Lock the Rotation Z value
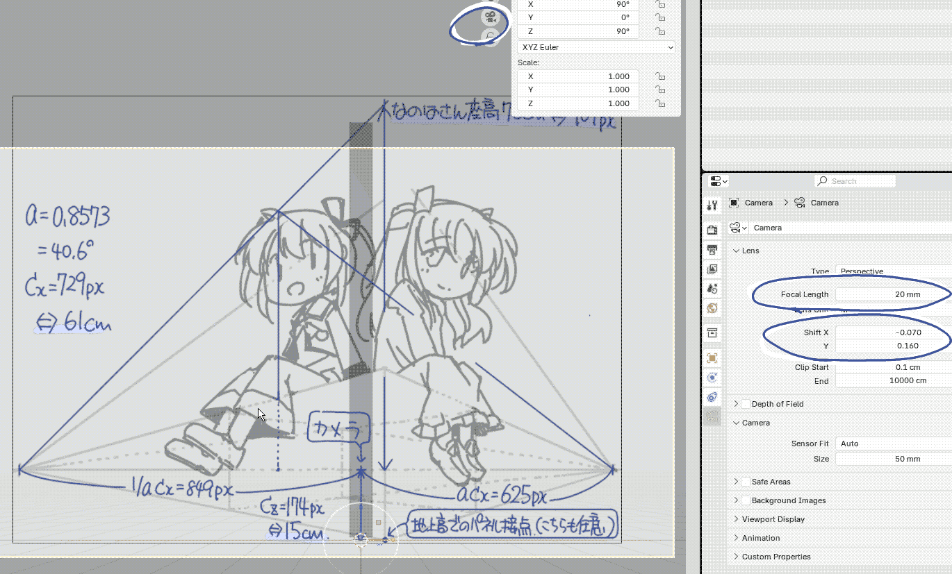The height and width of the screenshot is (574, 952). 660,31
